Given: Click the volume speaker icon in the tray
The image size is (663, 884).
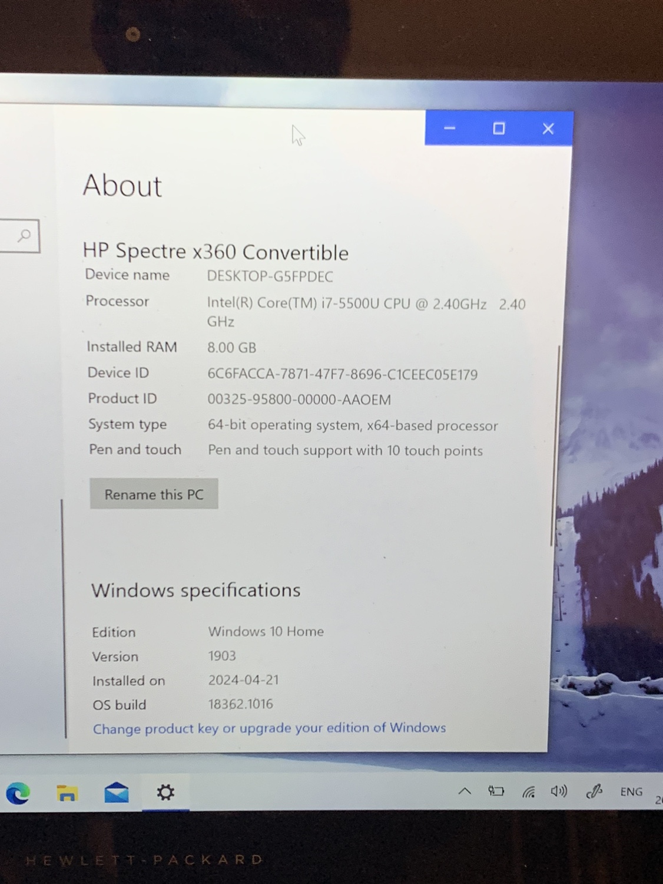Looking at the screenshot, I should click(x=559, y=793).
